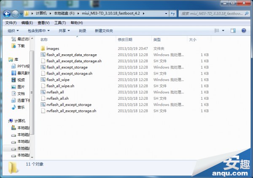Click the 刻录 button
This screenshot has height=178, width=253.
point(83,31)
